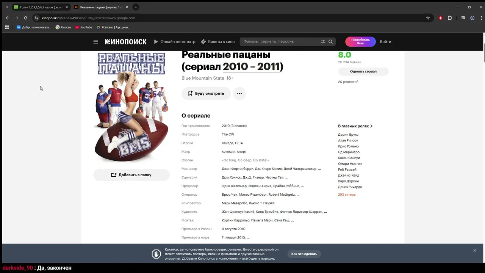The height and width of the screenshot is (273, 485).
Task: Click Как это сделать button in banner
Action: [304, 254]
